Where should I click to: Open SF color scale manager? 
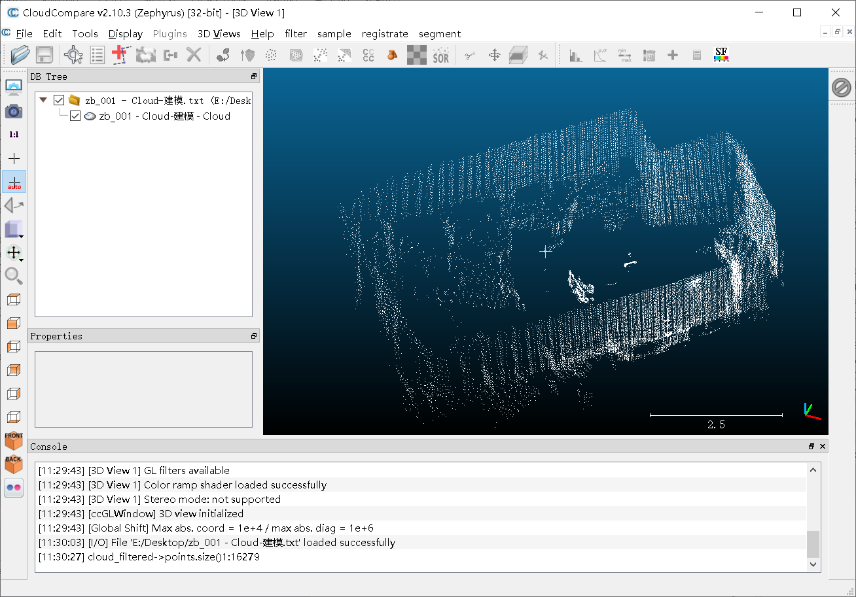[x=721, y=56]
